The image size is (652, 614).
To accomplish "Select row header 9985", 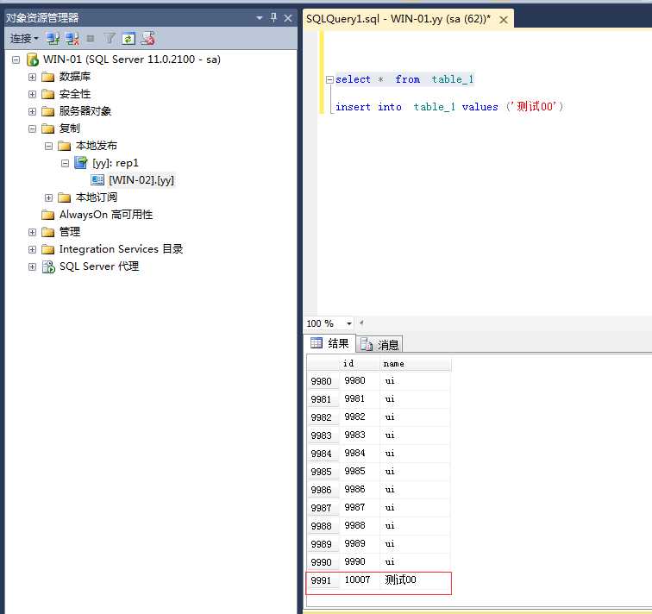I will click(323, 472).
